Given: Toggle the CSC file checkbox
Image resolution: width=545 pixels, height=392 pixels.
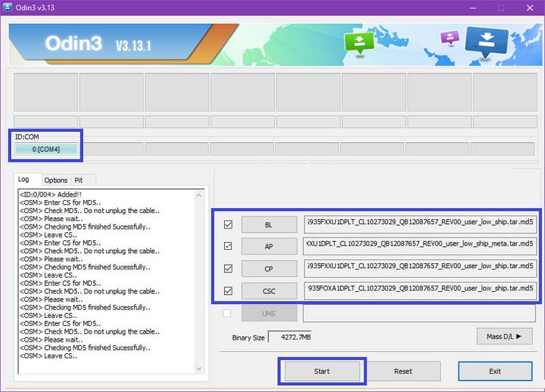Looking at the screenshot, I should 228,291.
